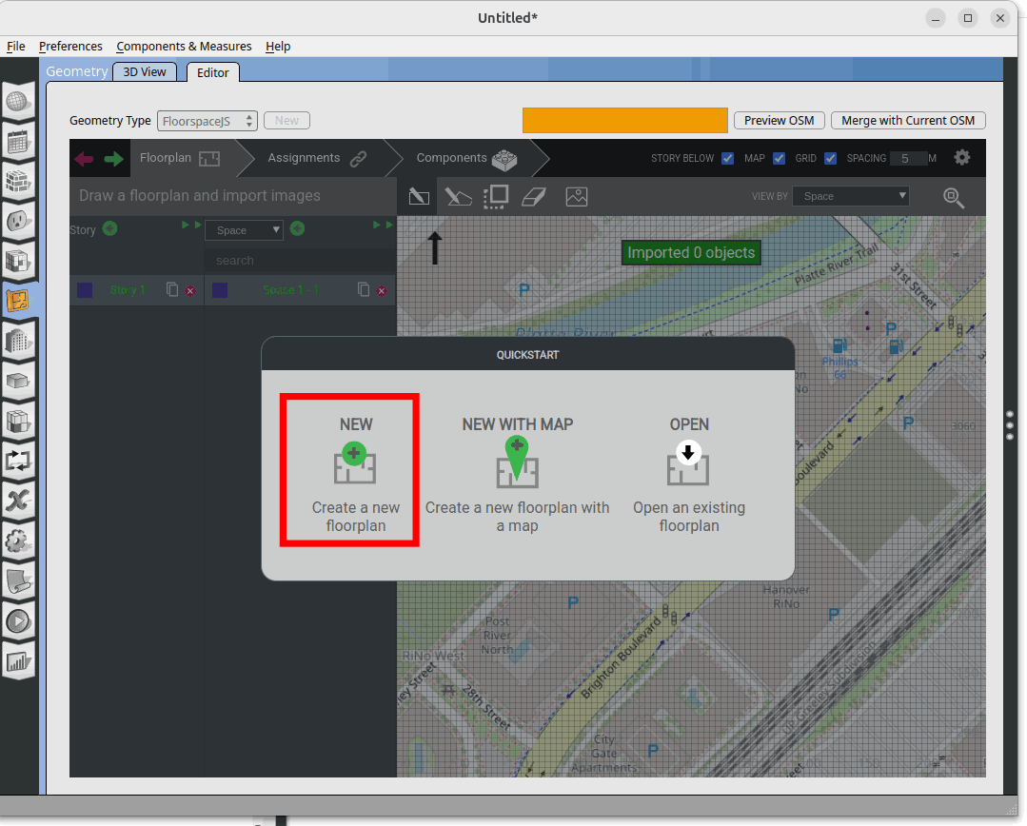Open the Run Simulation sidebar tab

18,622
